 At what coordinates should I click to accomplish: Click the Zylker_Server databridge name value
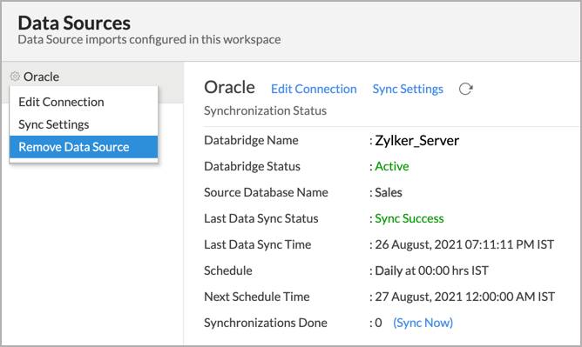(416, 141)
